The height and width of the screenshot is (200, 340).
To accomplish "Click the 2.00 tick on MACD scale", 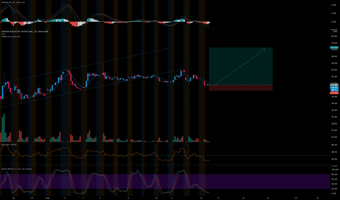I will pos(333,13).
